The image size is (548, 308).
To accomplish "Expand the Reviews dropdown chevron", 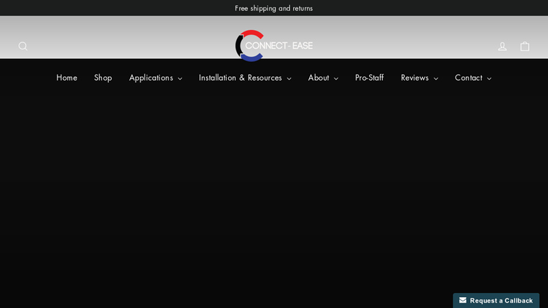I will 436,79.
